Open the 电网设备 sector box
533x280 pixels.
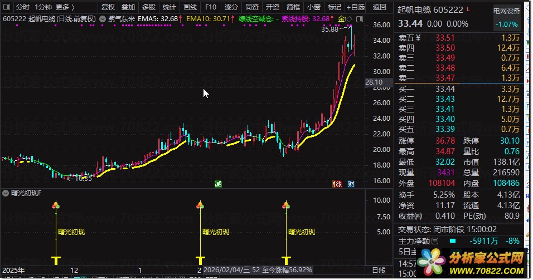click(x=507, y=17)
